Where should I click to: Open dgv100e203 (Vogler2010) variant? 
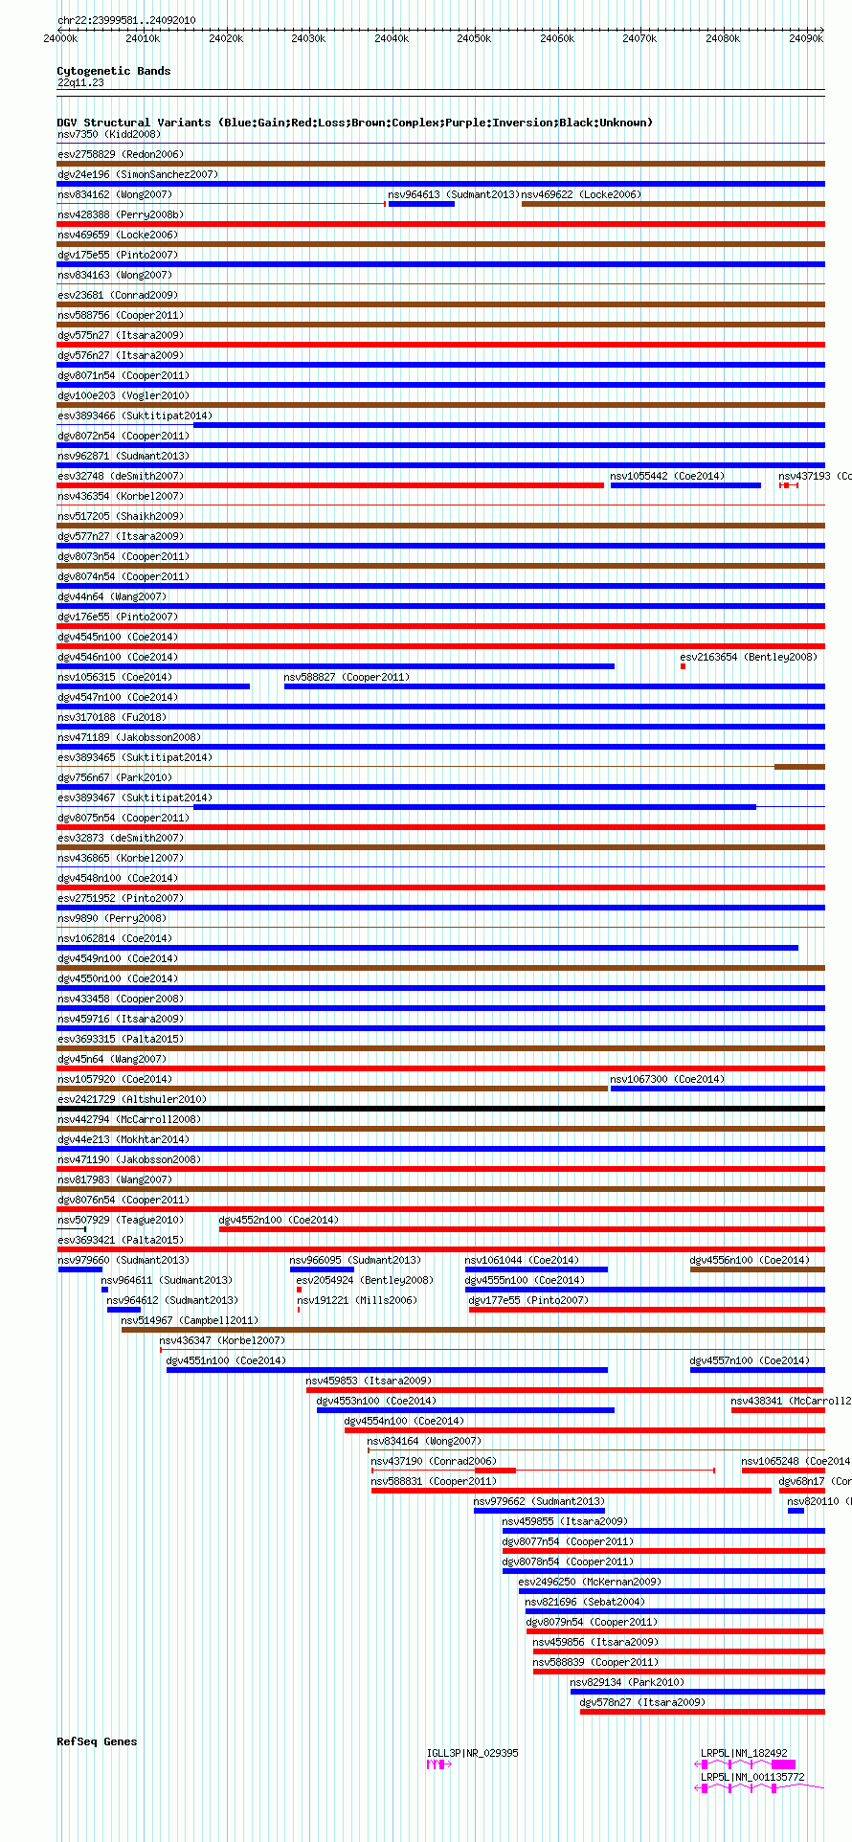tap(123, 395)
